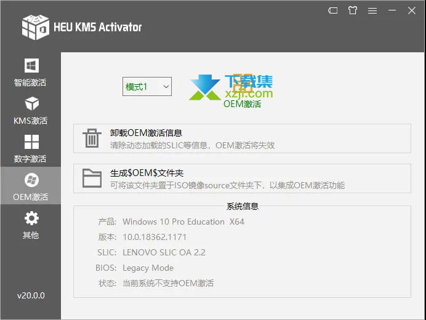Image resolution: width=426 pixels, height=320 pixels.
Task: Select the 数字激活 digital activation tab
Action: tap(30, 148)
